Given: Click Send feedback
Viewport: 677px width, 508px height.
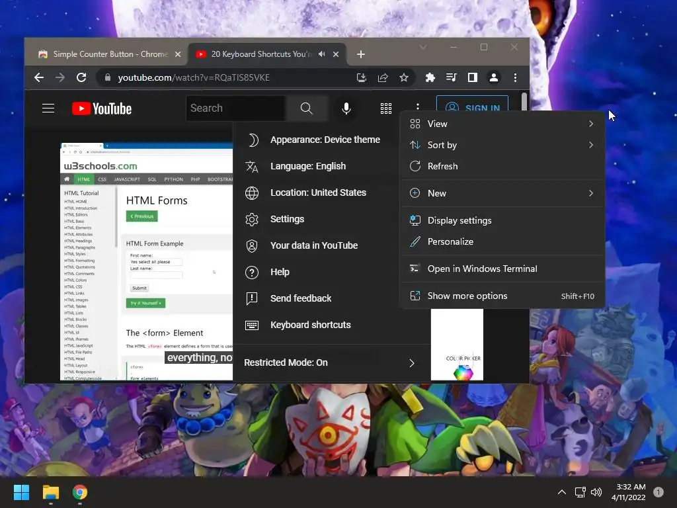Looking at the screenshot, I should coord(316,298).
